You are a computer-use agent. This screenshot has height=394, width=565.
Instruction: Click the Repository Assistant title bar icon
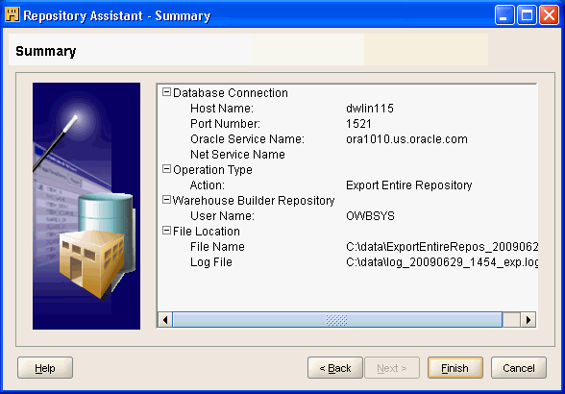coord(12,15)
